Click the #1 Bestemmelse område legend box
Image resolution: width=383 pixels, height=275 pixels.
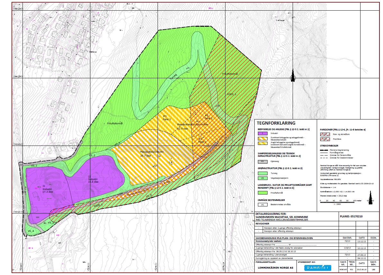[x=263, y=204]
